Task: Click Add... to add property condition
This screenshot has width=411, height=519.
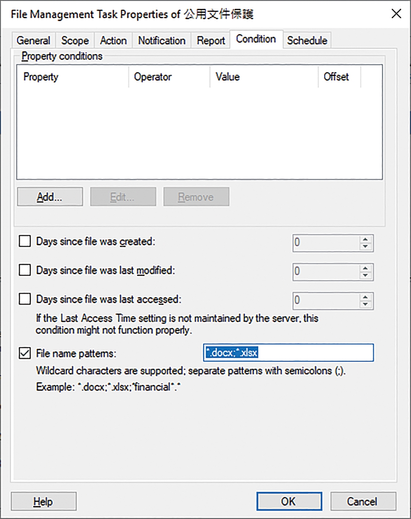Action: (50, 197)
